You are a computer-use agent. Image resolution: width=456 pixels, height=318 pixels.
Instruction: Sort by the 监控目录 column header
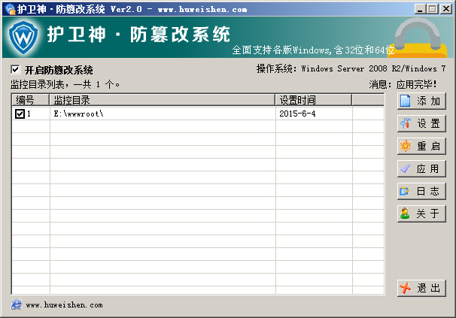[162, 100]
